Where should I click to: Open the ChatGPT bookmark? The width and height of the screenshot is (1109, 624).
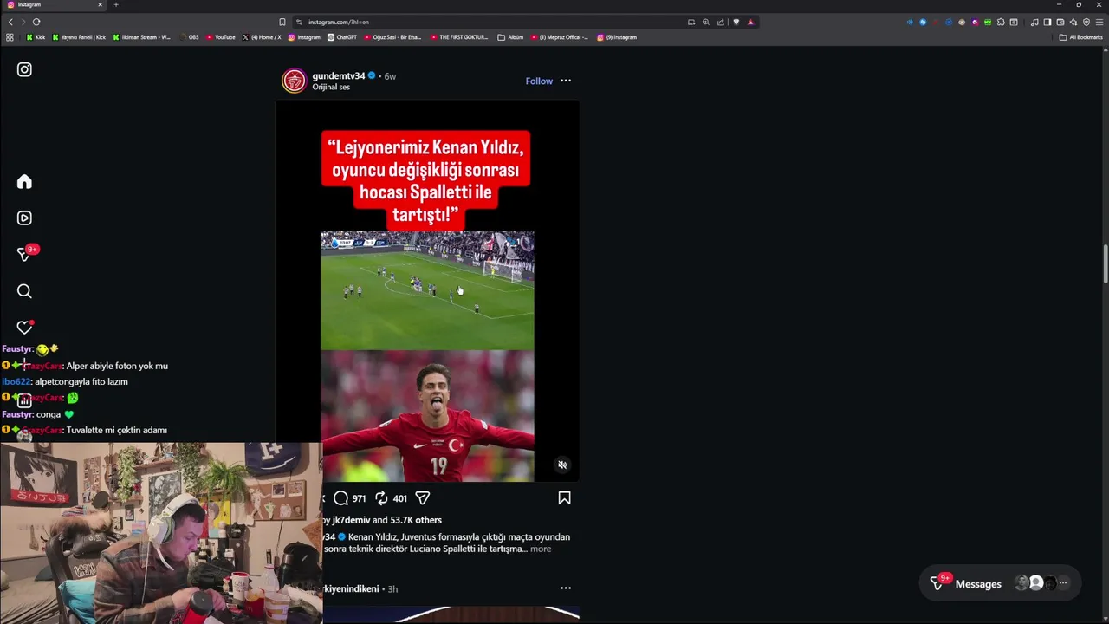pos(341,37)
